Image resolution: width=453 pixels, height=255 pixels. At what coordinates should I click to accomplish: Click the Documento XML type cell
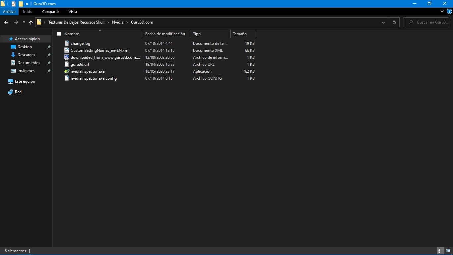208,50
